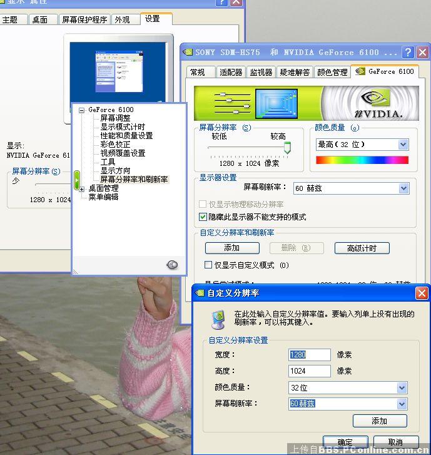Screen dimensions: 431x455
Task: Click the help question mark button in NVIDIA properties window
Action: point(408,52)
